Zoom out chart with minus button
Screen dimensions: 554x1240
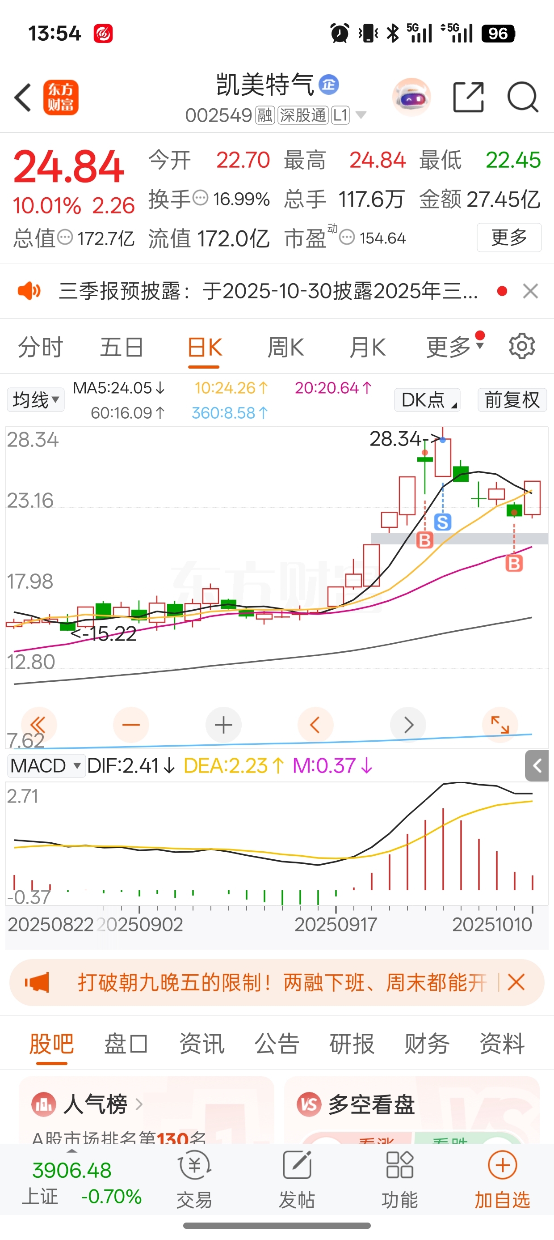(131, 725)
